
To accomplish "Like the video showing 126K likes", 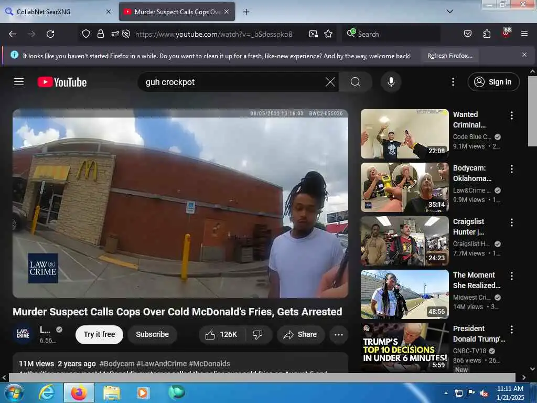I will click(x=221, y=334).
